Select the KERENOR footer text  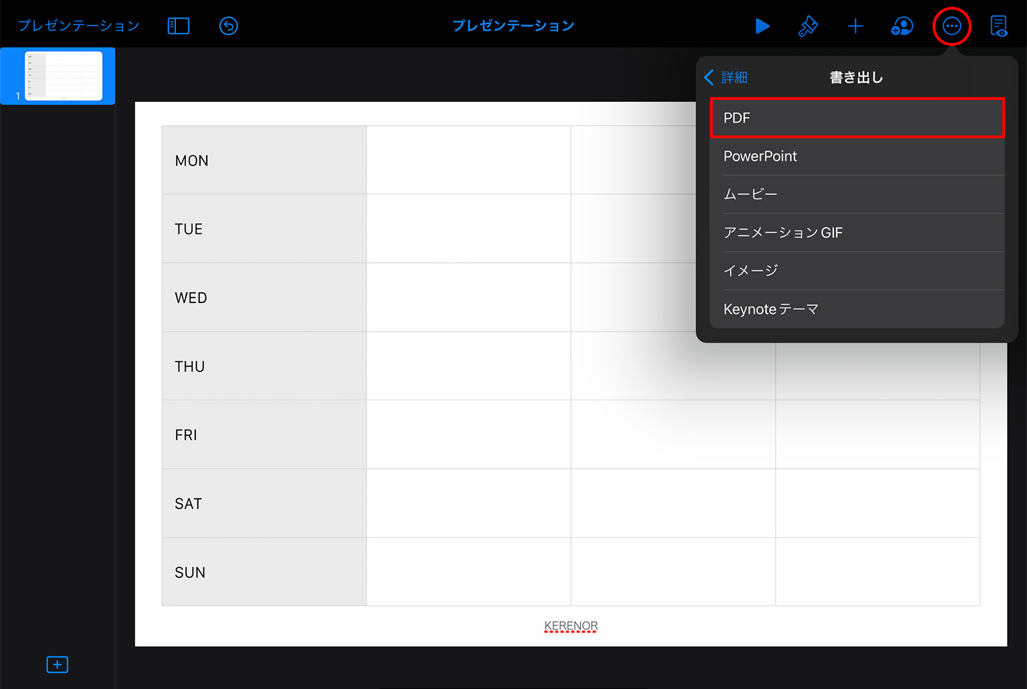(x=571, y=626)
